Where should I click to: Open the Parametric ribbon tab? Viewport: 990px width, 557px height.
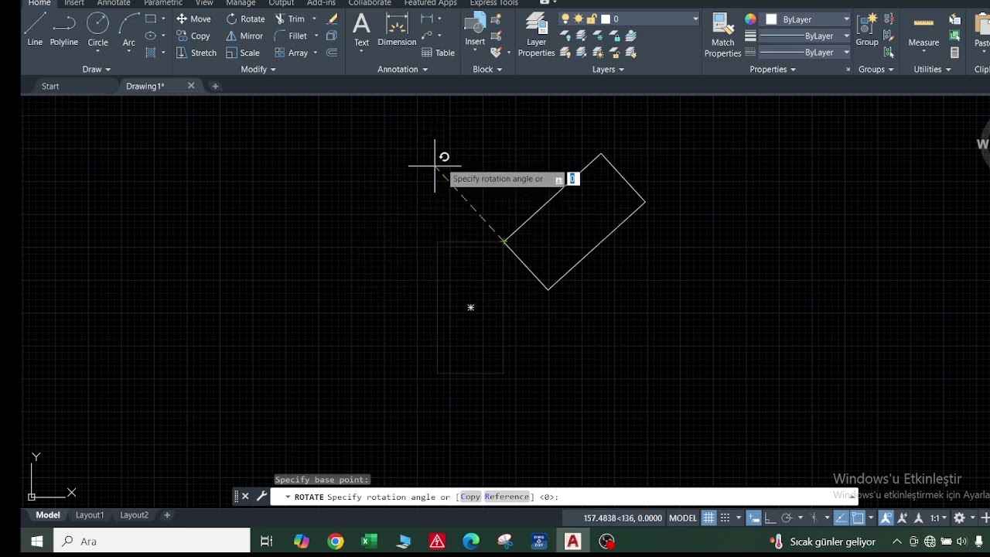(163, 3)
